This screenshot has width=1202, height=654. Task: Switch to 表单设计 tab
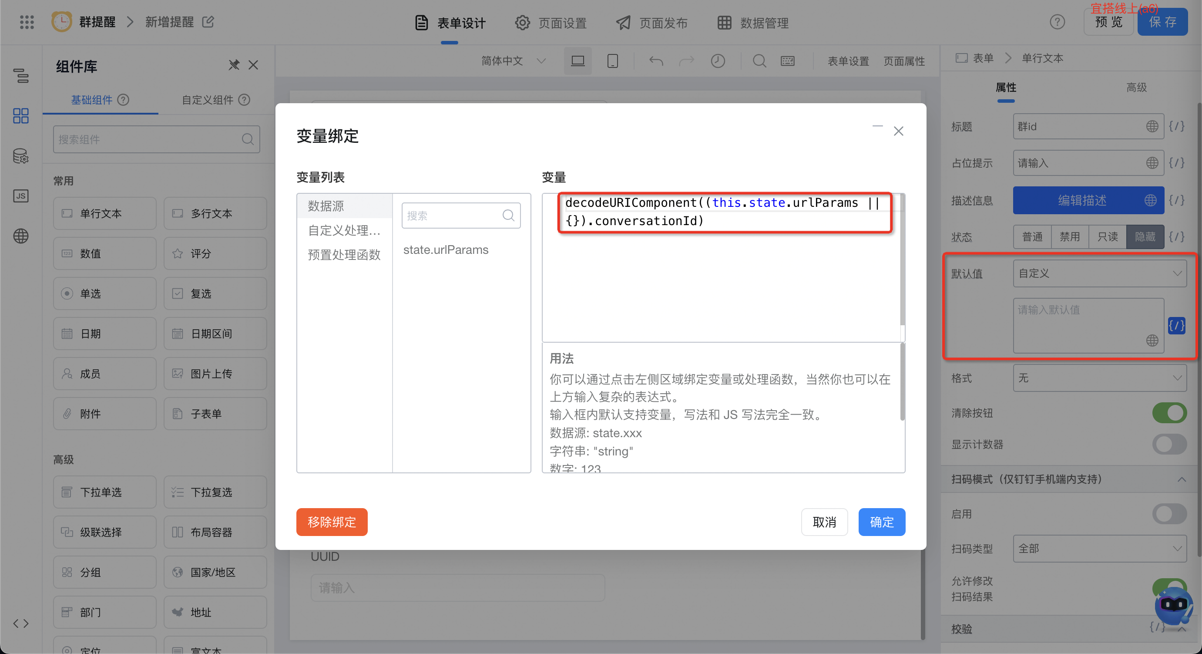pyautogui.click(x=450, y=23)
